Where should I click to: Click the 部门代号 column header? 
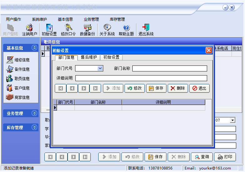point(66,102)
